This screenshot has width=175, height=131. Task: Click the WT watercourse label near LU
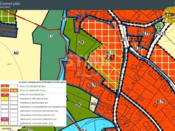click(64, 19)
